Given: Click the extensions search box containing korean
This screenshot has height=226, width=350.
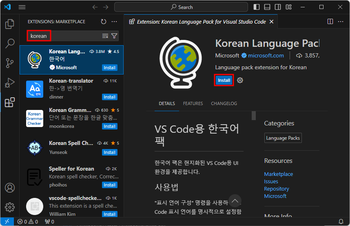Looking at the screenshot, I should tap(73, 36).
